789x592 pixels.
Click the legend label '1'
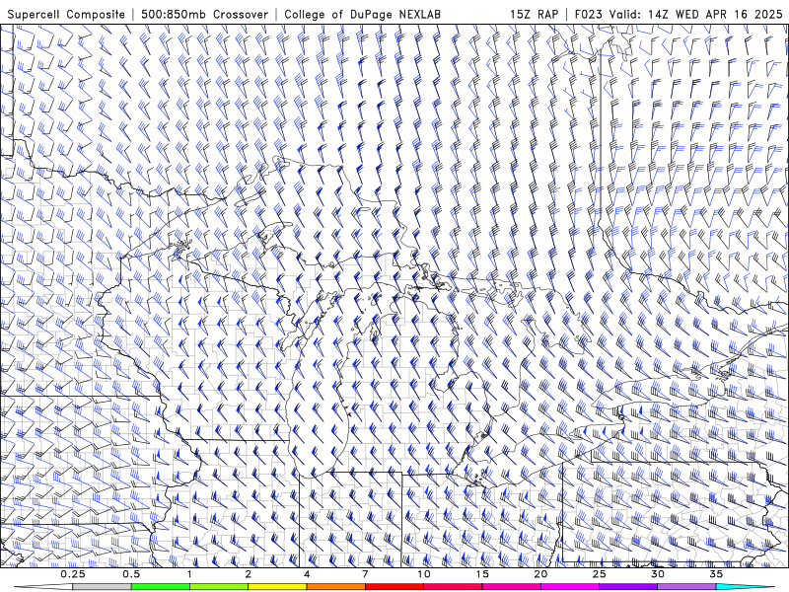point(189,574)
